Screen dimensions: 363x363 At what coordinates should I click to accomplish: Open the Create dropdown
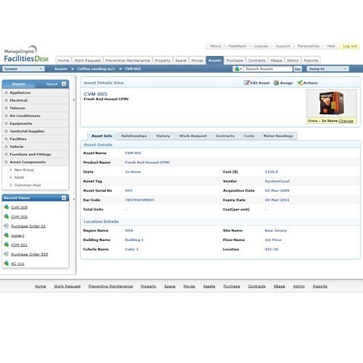pos(23,69)
